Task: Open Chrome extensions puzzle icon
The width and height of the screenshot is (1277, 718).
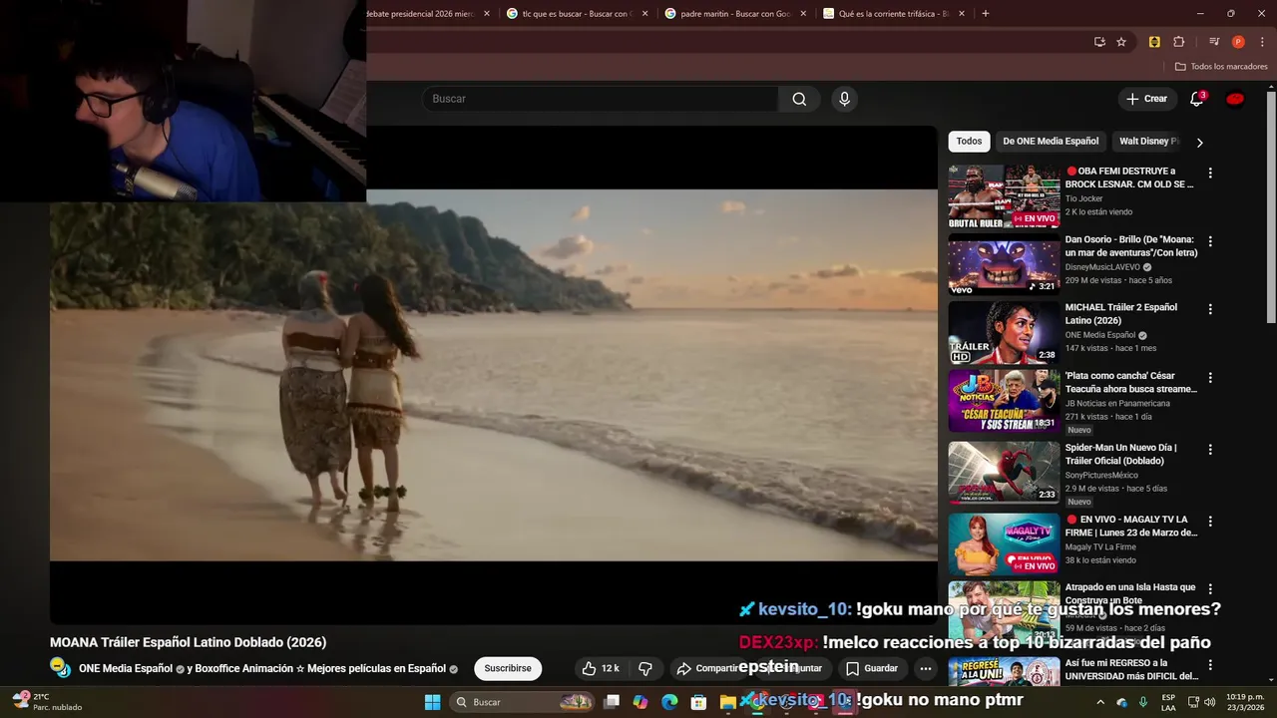Action: 1179,42
